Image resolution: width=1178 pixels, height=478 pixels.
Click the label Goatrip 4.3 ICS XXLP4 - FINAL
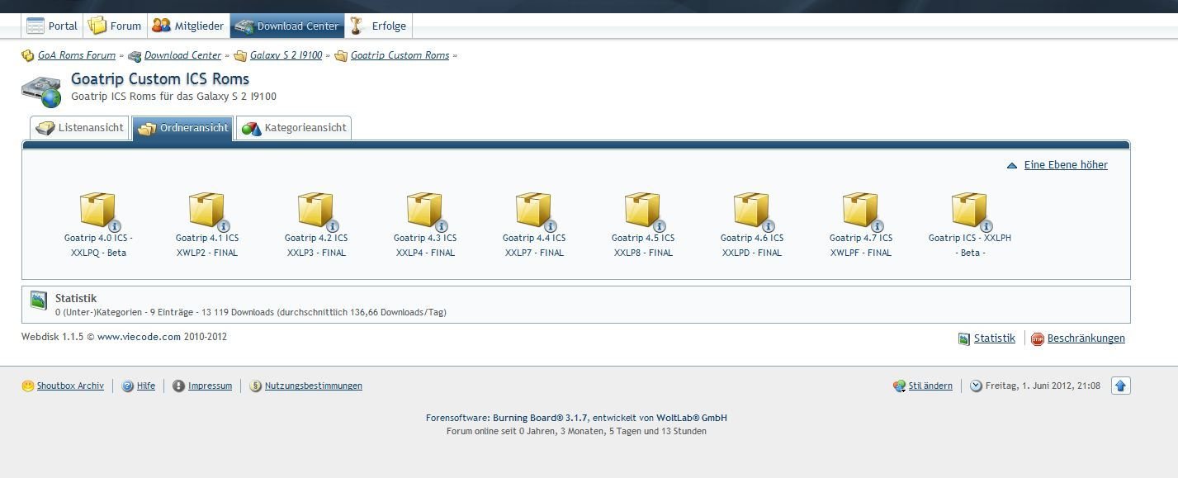point(425,245)
